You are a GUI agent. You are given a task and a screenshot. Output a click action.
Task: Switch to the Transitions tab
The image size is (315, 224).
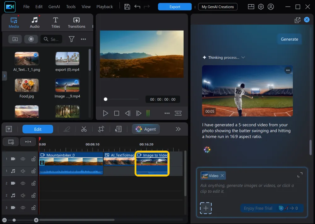(x=76, y=22)
